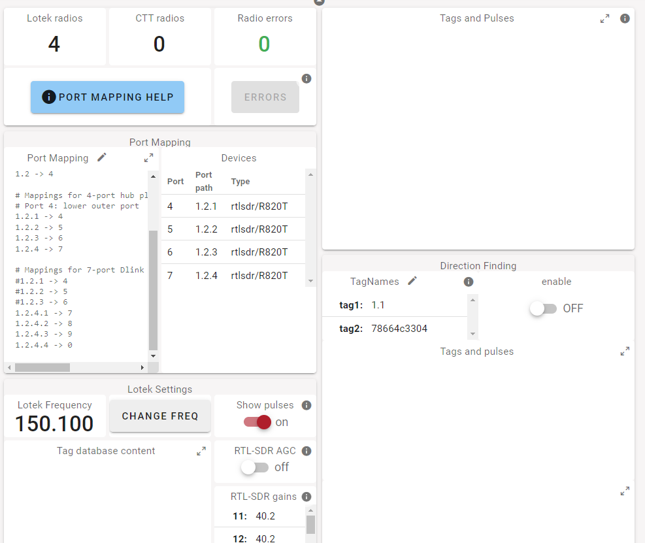Open Port Mapping Help
The image size is (645, 543).
107,97
